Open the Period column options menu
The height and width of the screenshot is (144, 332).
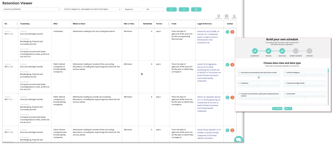click(x=168, y=24)
